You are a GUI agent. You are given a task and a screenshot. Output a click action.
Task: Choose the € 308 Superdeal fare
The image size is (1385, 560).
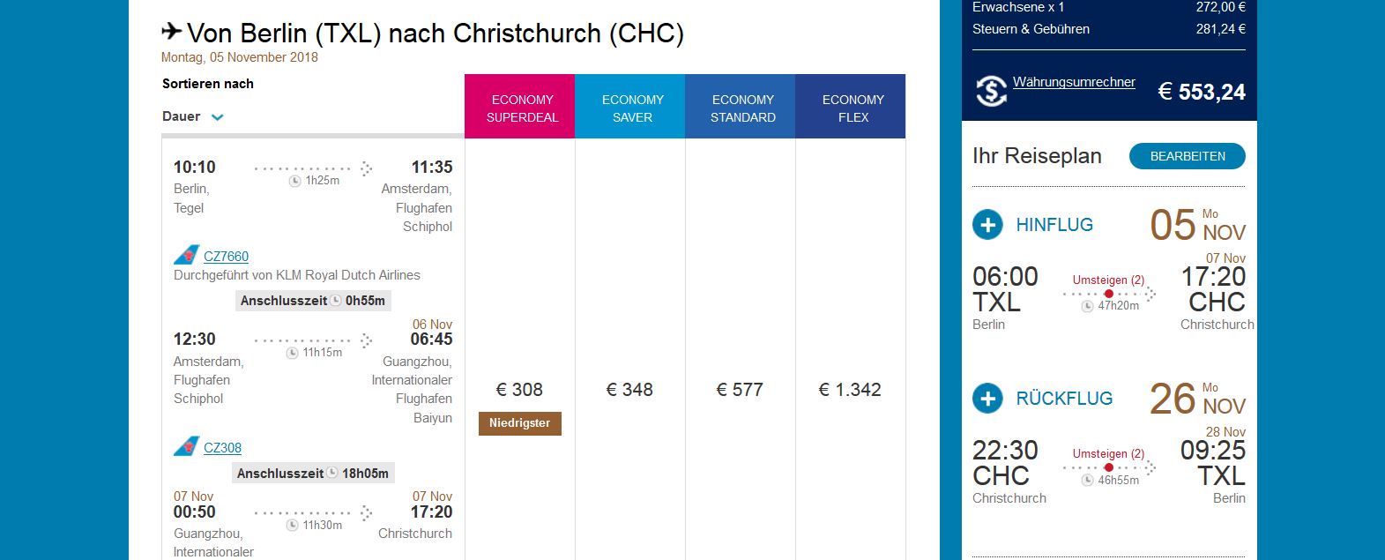(519, 390)
